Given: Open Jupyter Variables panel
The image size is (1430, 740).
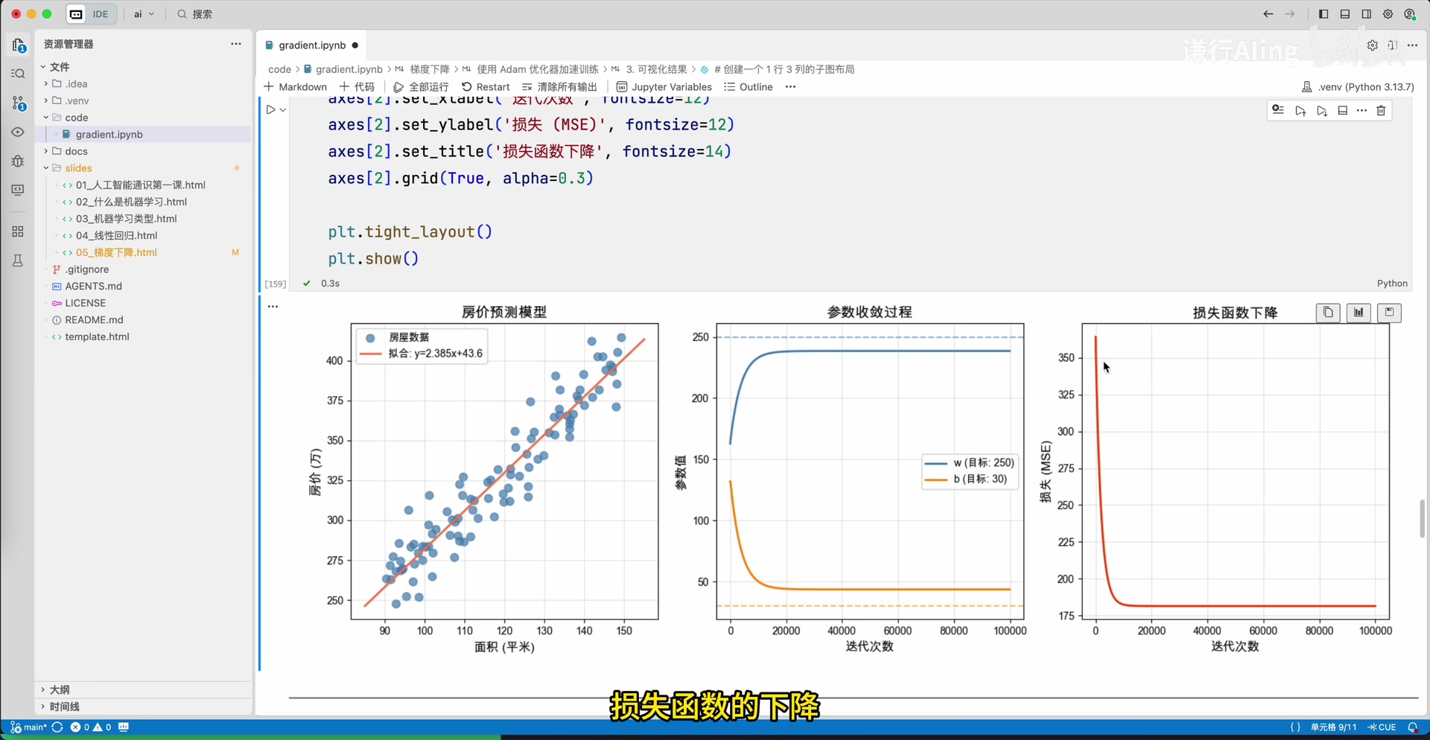Looking at the screenshot, I should coord(664,87).
